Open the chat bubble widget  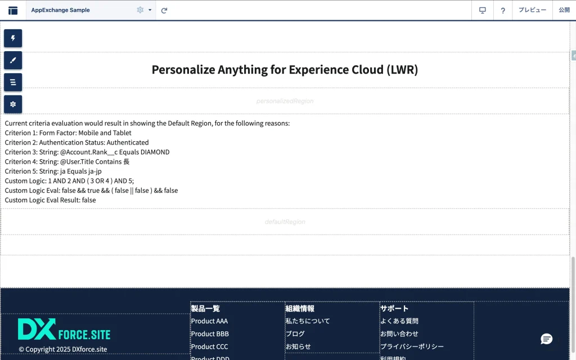click(546, 339)
